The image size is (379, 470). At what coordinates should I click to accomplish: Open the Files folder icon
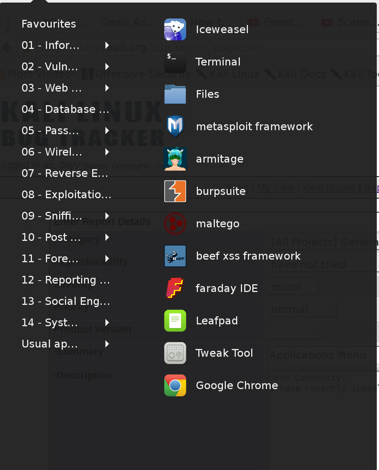tap(175, 94)
